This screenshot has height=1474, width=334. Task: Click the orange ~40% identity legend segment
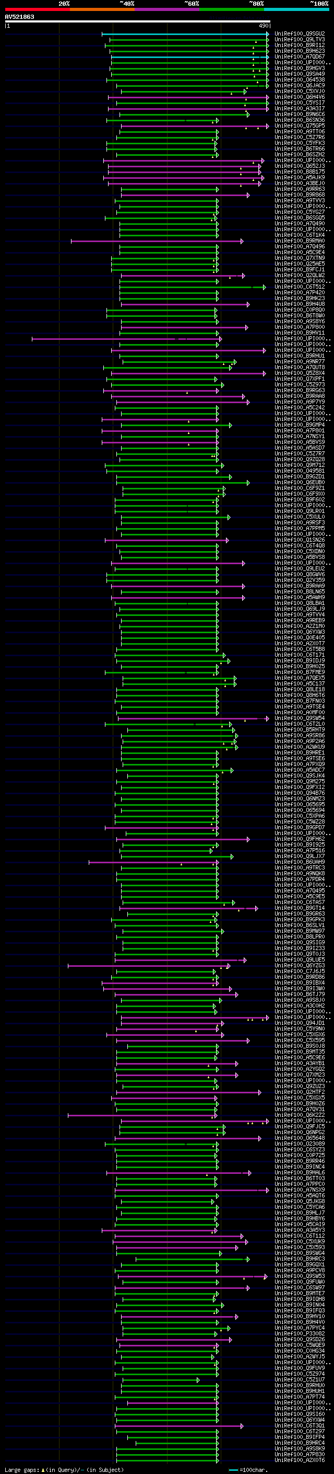click(x=102, y=9)
